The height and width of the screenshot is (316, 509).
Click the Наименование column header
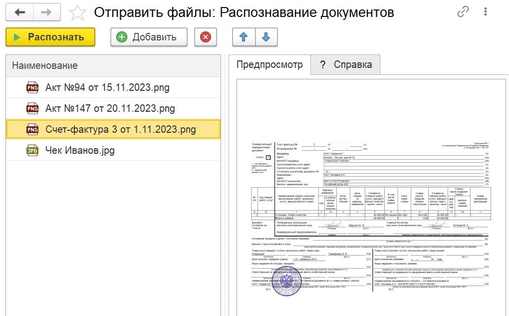click(113, 65)
